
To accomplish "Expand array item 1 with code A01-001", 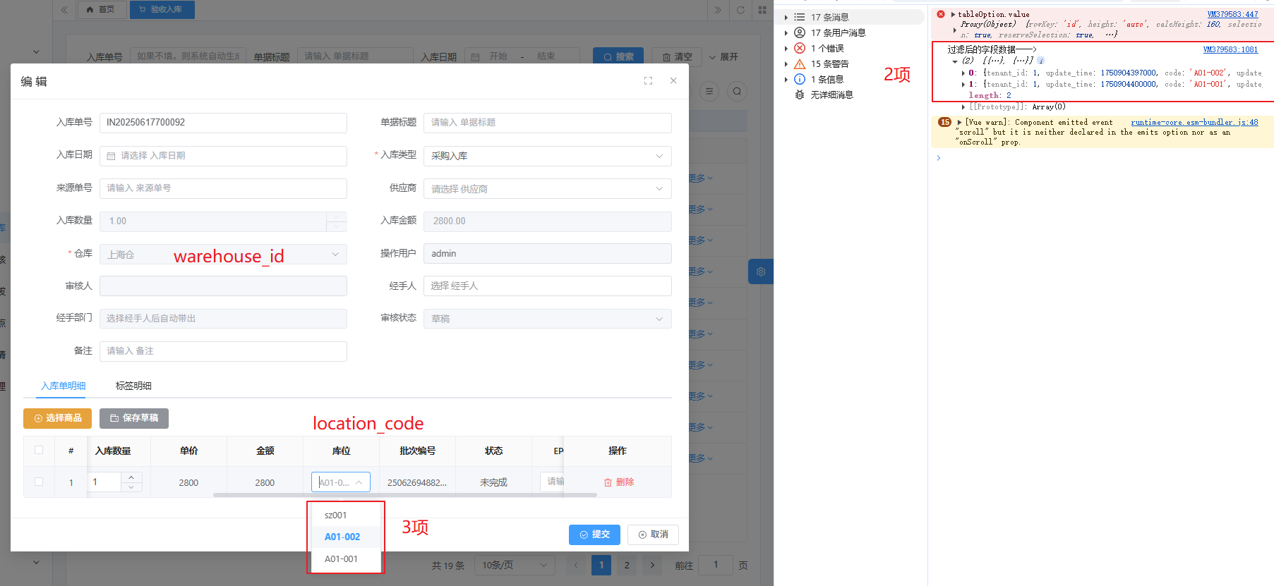I will (x=963, y=84).
